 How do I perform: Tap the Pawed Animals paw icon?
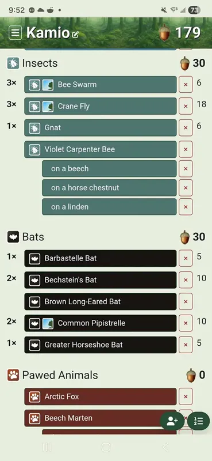click(13, 375)
